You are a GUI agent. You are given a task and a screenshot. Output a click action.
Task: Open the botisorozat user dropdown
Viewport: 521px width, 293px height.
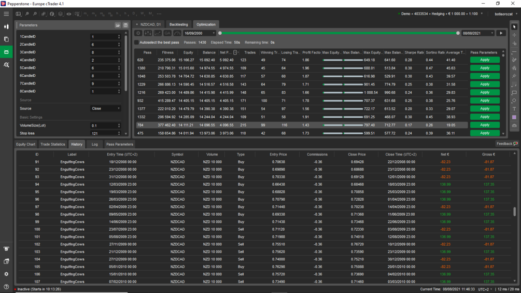(x=506, y=14)
